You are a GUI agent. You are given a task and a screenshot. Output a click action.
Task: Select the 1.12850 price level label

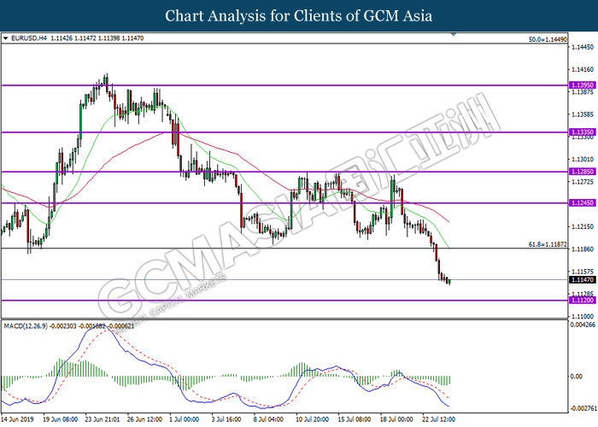pos(582,172)
